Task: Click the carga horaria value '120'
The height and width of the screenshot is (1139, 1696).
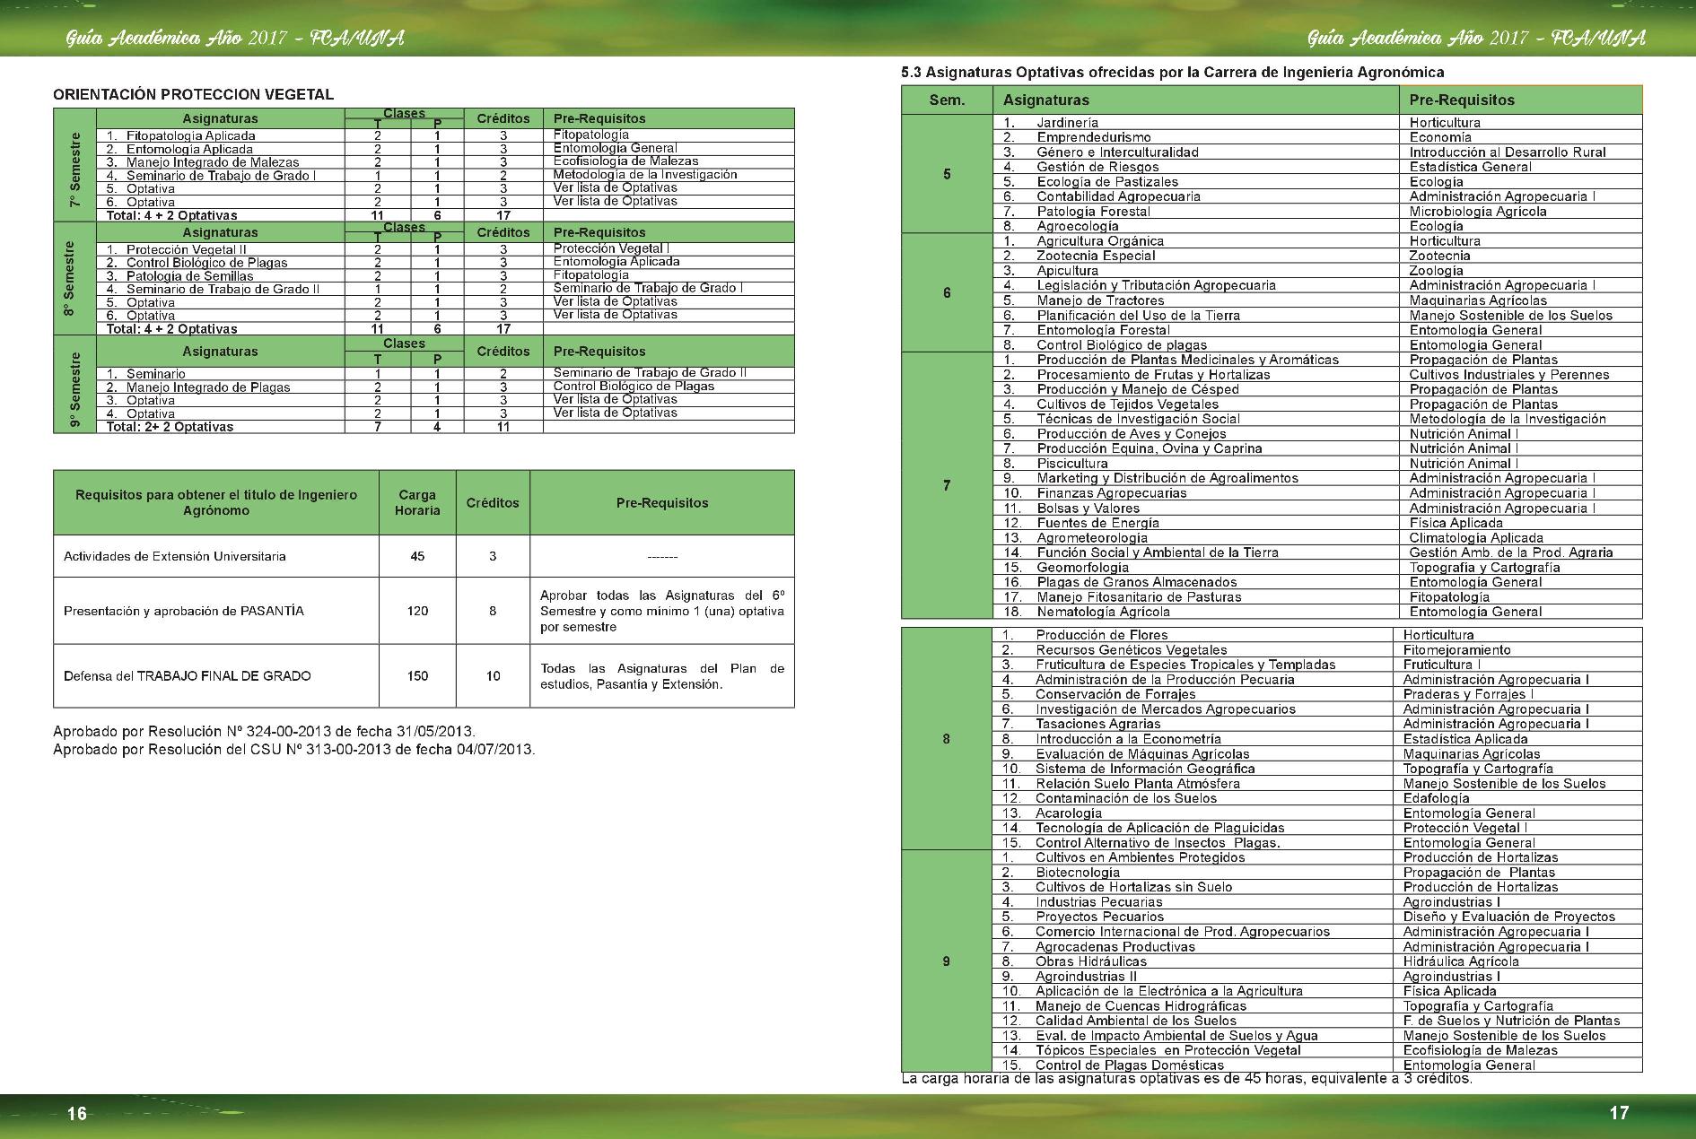Action: tap(417, 611)
